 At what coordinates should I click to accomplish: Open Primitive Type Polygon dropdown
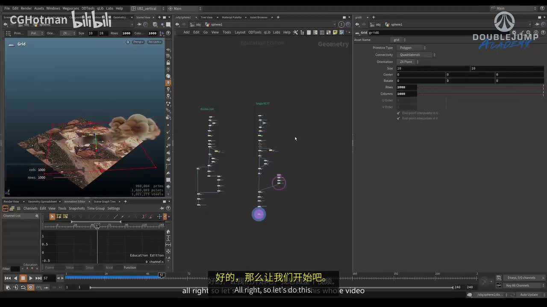(x=412, y=48)
